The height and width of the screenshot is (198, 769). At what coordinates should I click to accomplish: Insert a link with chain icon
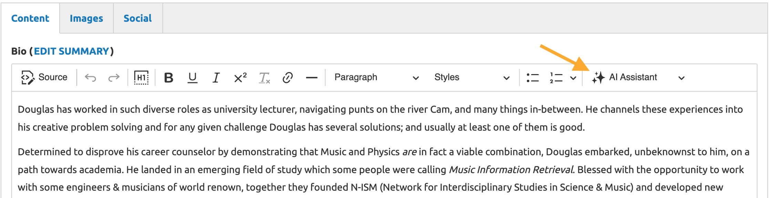tap(288, 78)
